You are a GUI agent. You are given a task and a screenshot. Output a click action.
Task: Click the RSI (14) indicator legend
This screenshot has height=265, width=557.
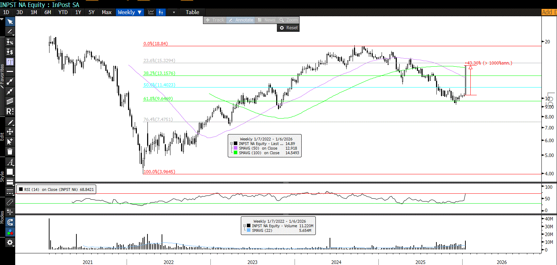pos(56,189)
